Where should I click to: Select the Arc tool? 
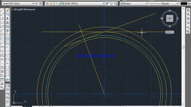point(2,31)
